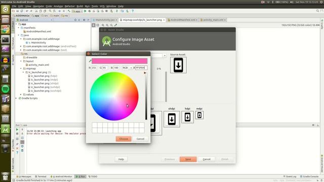
Task: Click the R value field showing 255
Action: (x=94, y=68)
